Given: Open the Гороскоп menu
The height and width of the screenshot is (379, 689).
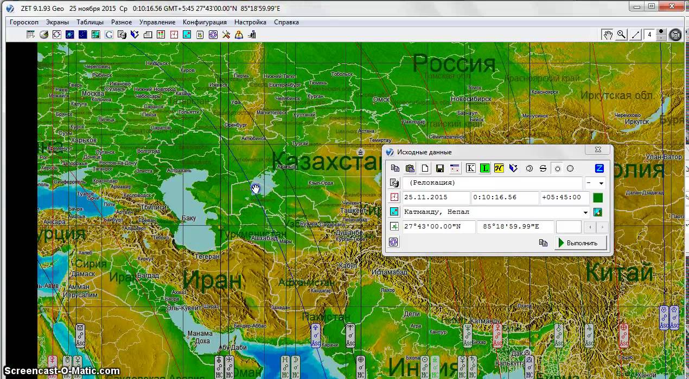Looking at the screenshot, I should [24, 22].
